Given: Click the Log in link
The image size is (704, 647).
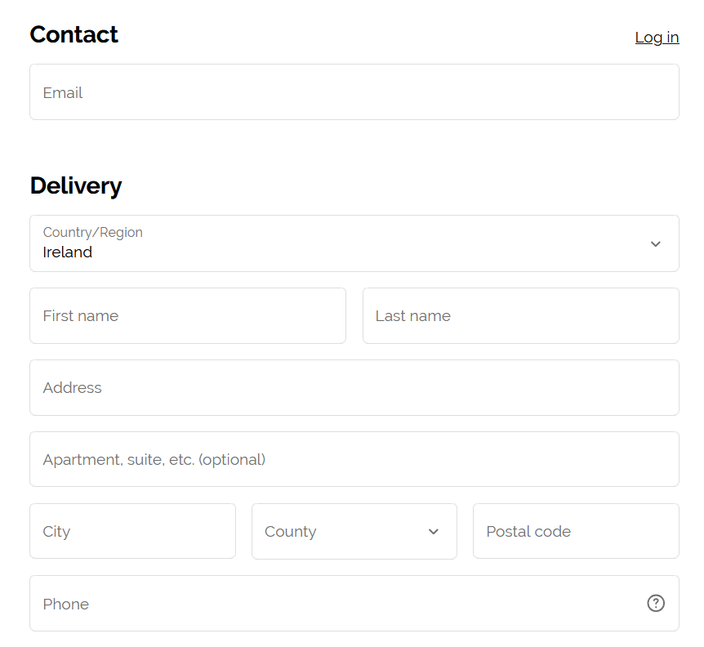Looking at the screenshot, I should point(657,37).
